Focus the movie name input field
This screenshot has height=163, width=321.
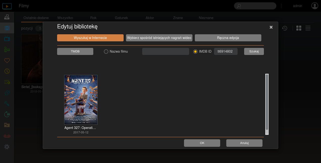(166, 51)
